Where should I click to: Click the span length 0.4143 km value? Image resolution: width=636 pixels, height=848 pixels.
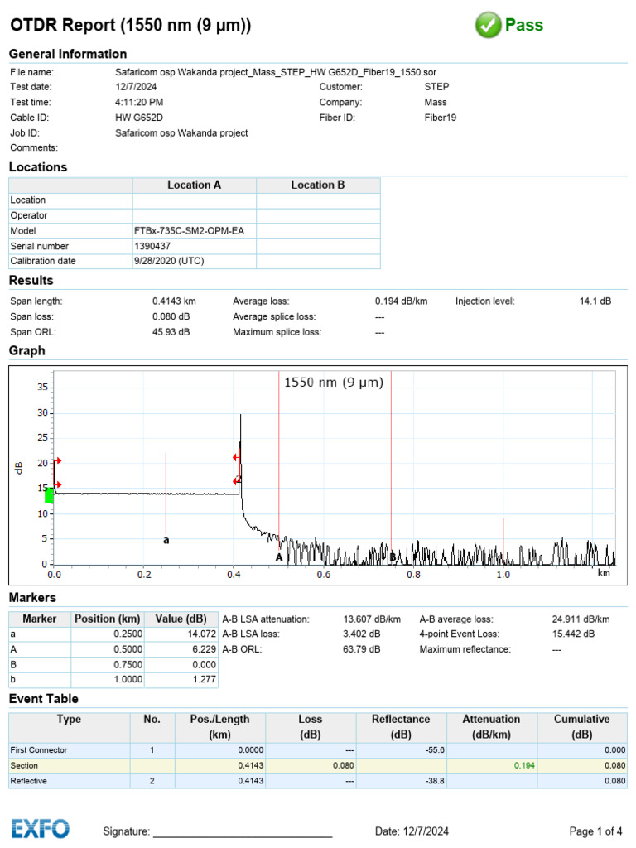point(174,301)
